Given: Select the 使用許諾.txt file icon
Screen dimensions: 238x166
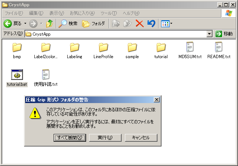Looking at the screenshot, I should pos(46,74).
